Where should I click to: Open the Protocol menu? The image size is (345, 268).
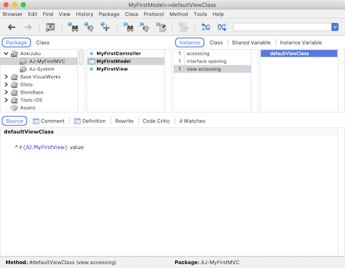pos(154,14)
